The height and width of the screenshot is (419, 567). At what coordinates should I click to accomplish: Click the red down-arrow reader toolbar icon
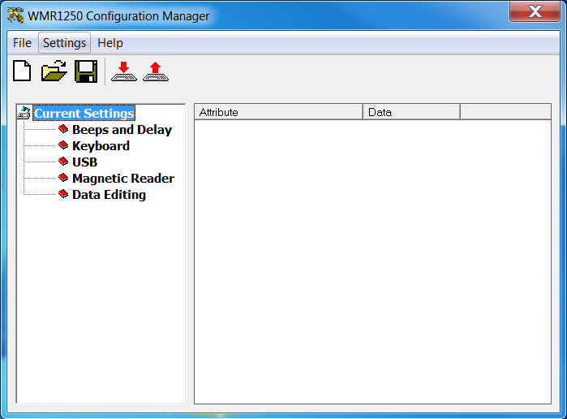124,71
